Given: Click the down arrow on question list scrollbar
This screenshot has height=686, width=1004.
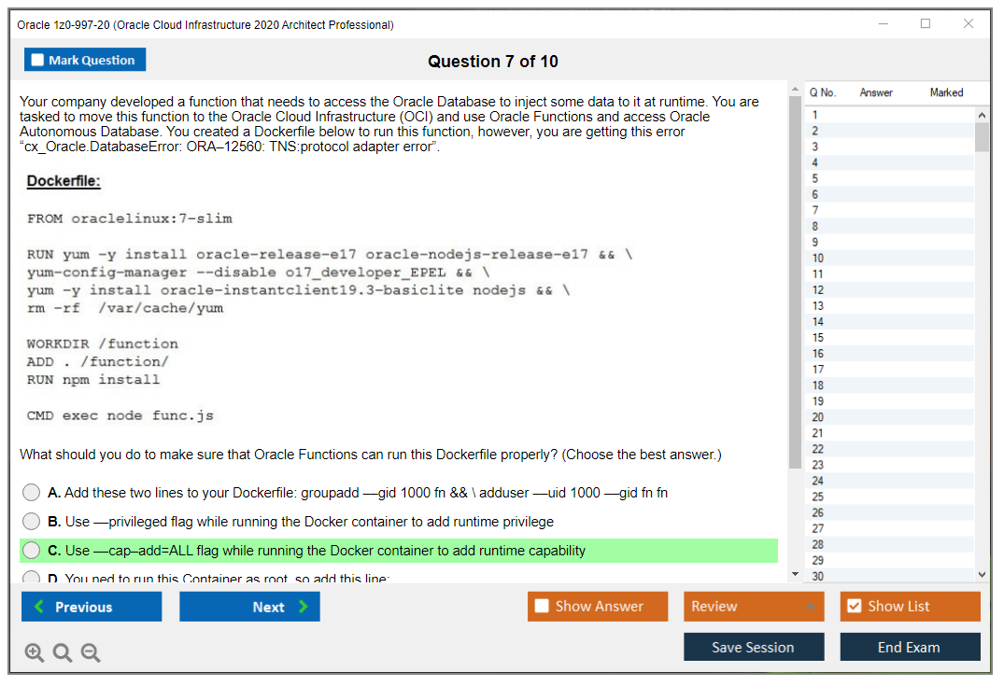Looking at the screenshot, I should (x=982, y=574).
